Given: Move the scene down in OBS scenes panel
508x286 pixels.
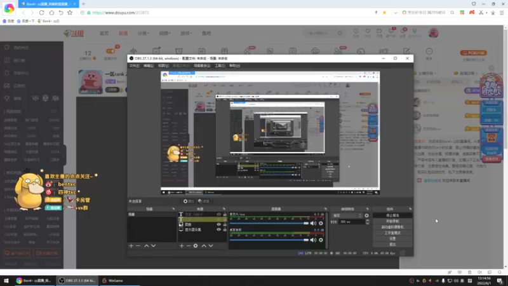Looking at the screenshot, I should tap(154, 246).
